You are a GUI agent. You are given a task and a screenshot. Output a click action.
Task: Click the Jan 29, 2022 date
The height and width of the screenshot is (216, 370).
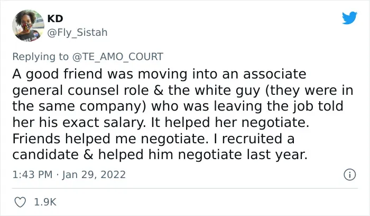(x=94, y=174)
